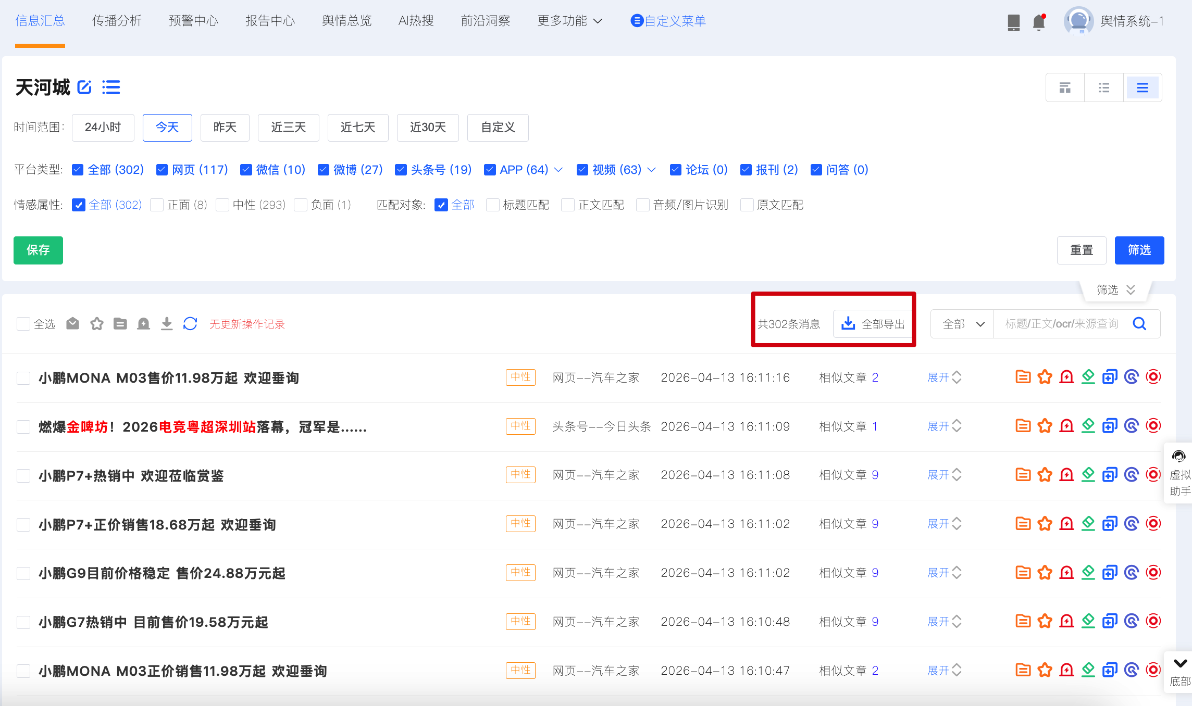
Task: Select the 近30天 time range button
Action: [428, 128]
